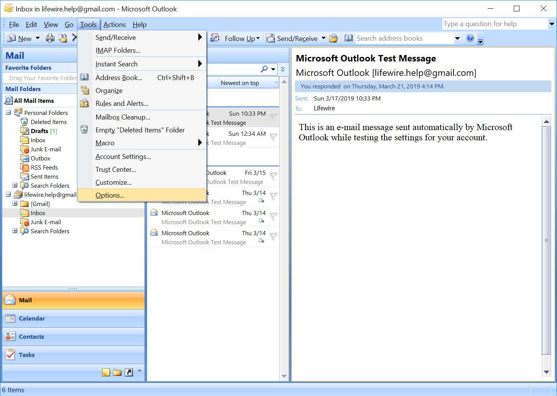The image size is (557, 396).
Task: Open the Go menu
Action: (69, 25)
